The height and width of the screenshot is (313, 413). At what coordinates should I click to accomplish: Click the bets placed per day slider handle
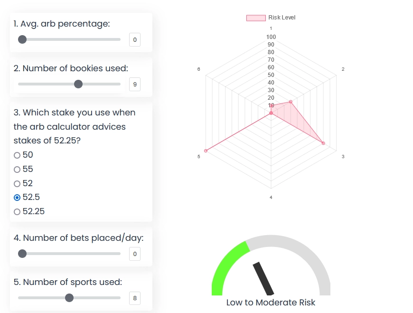click(x=22, y=254)
